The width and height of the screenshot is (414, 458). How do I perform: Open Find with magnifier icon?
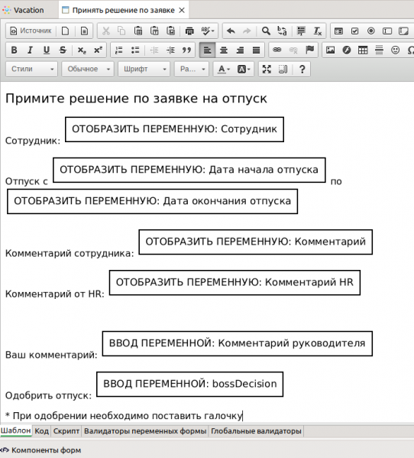[266, 31]
